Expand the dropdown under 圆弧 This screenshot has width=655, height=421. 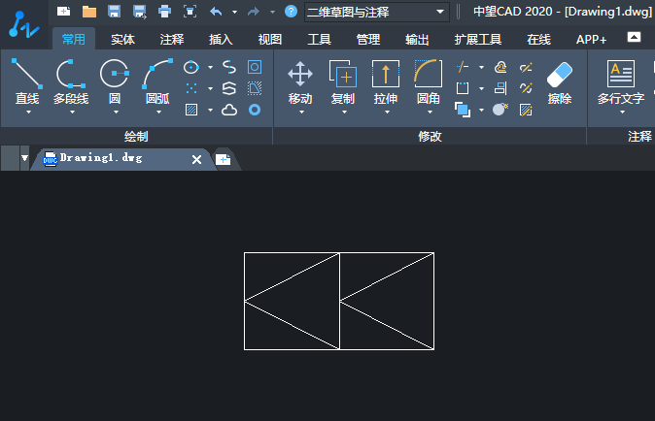pyautogui.click(x=158, y=113)
